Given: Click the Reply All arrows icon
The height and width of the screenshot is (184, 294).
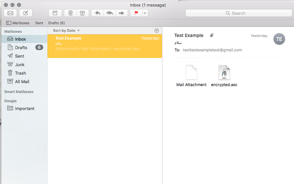Looking at the screenshot, I should pos(109,13).
